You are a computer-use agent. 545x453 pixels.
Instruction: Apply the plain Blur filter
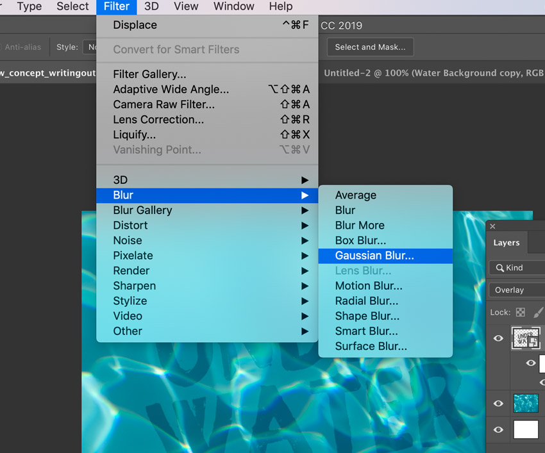pyautogui.click(x=385, y=210)
